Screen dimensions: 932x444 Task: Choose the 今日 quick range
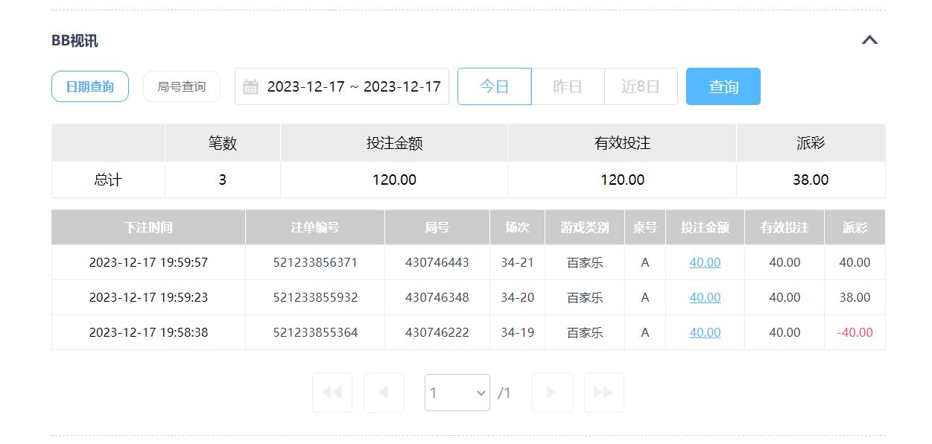click(494, 86)
